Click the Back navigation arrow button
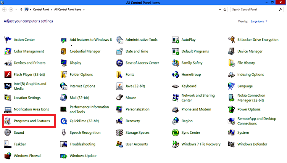This screenshot has width=287, height=163. pyautogui.click(x=4, y=9)
